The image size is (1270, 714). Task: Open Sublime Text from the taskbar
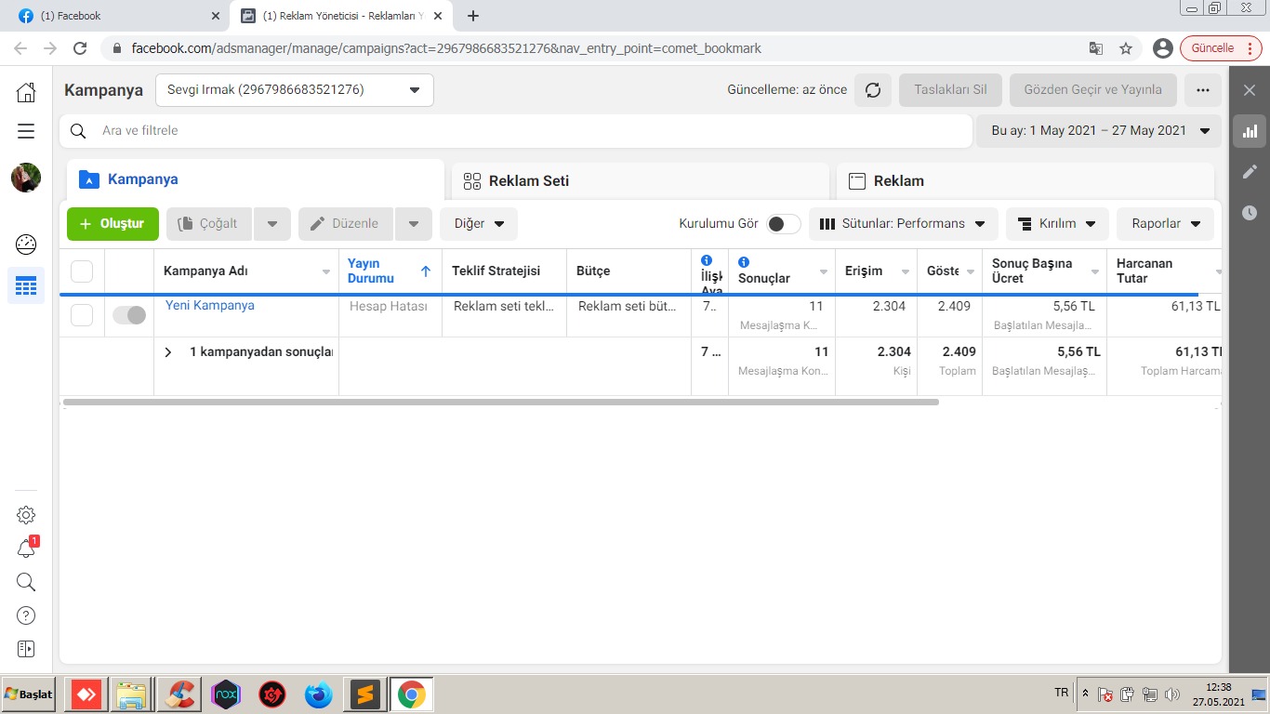(364, 694)
